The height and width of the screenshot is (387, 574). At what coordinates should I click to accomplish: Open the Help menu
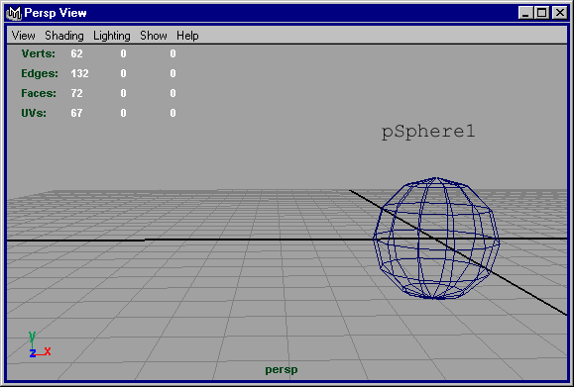187,36
